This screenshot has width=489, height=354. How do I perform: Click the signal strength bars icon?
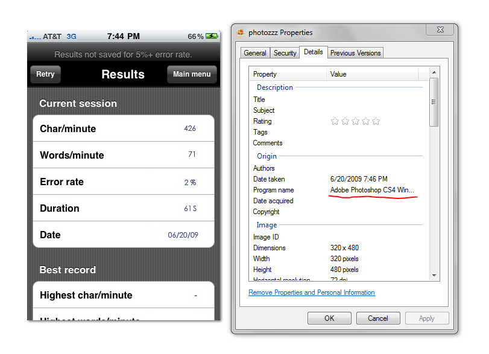(x=35, y=38)
